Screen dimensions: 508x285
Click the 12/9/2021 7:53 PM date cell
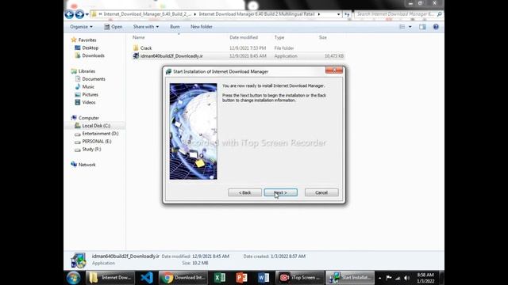(248, 48)
